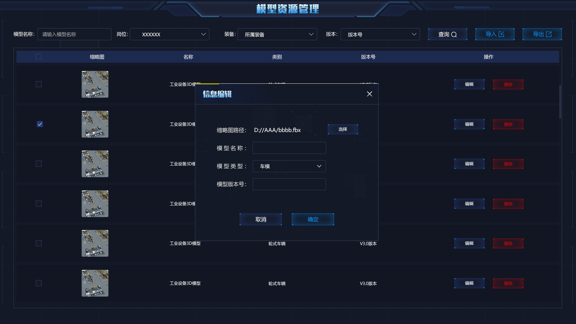Viewport: 576px width, 324px height.
Task: Open the 所属装备 equipment dropdown
Action: pos(277,34)
